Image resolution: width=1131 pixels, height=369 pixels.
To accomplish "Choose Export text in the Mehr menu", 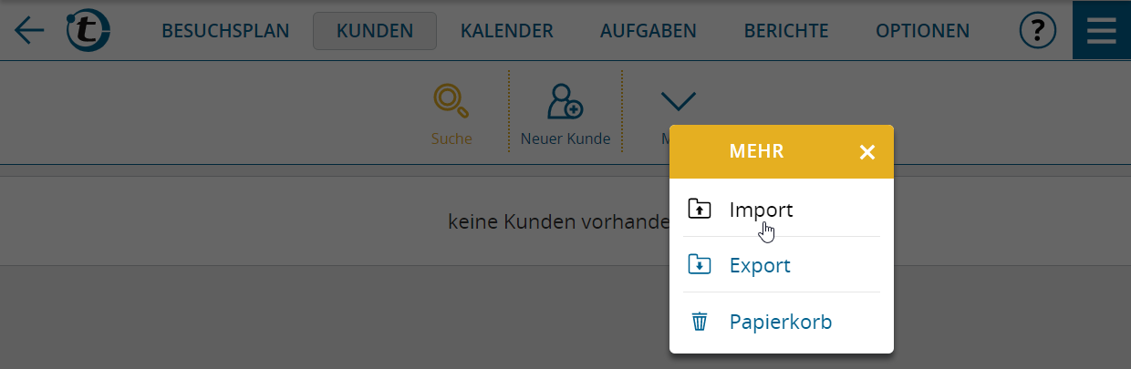I will (760, 266).
